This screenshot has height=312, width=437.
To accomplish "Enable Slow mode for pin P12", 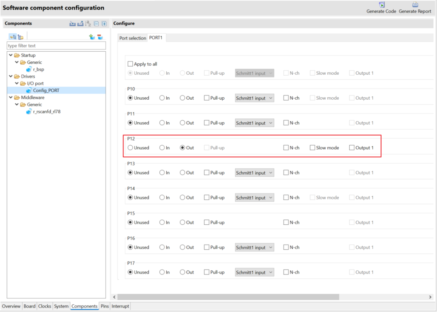I will click(x=312, y=148).
